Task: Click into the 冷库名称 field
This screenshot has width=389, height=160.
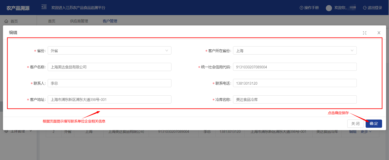Action: coord(294,100)
